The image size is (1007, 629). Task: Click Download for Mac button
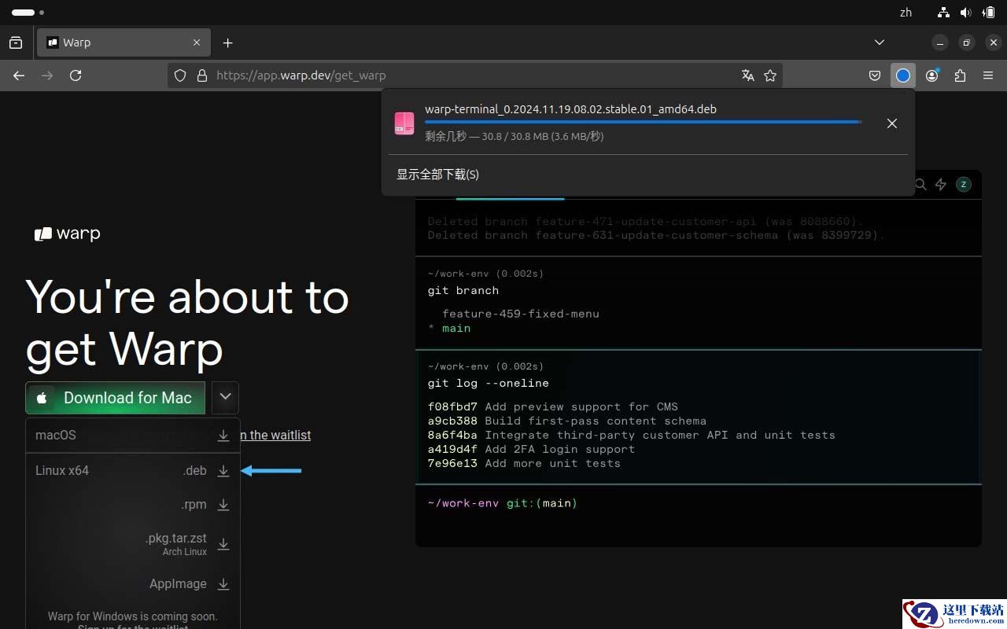pyautogui.click(x=115, y=398)
